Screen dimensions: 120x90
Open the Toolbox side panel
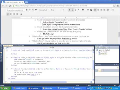(x=1, y=48)
